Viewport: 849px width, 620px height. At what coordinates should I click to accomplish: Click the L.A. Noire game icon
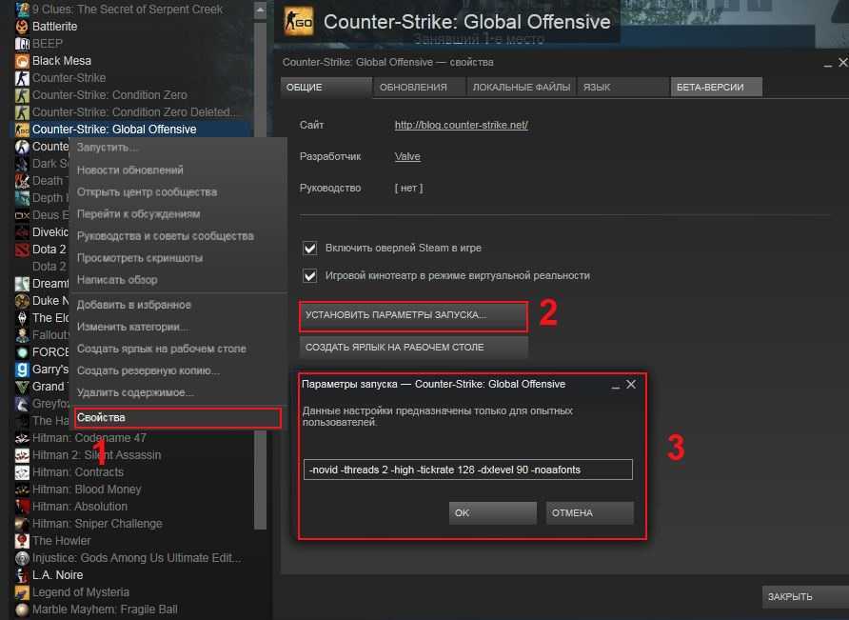(22, 575)
